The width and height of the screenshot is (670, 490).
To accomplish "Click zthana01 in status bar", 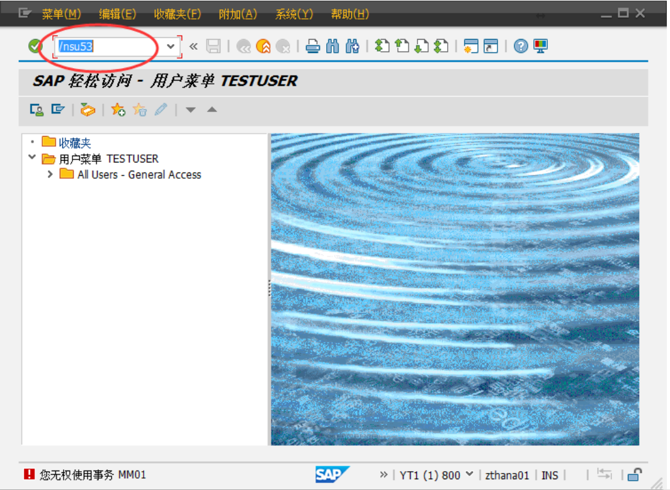I will [507, 475].
